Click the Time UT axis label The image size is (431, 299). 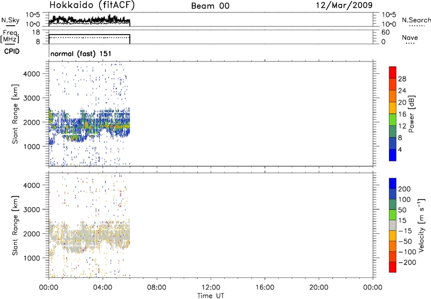[x=211, y=295]
